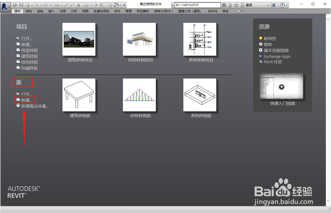The image size is (331, 213).
Task: Expand the search field arrow toggle
Action: [173, 5]
